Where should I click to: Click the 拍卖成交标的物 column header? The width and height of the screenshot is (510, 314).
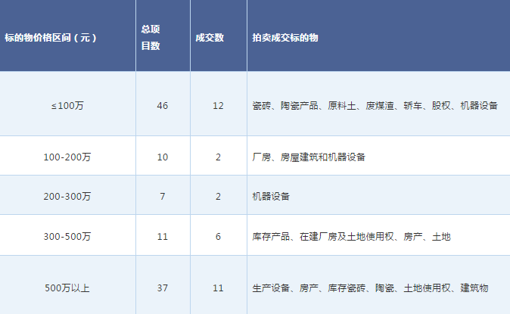[x=285, y=38]
